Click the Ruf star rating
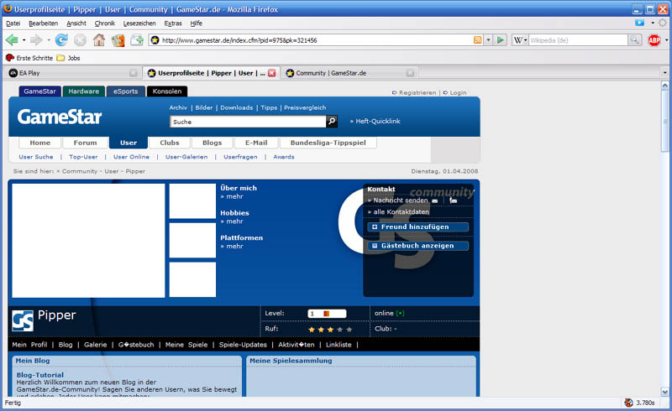 click(x=330, y=330)
